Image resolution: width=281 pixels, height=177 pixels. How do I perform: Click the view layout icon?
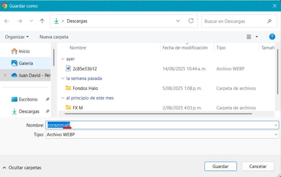(x=249, y=37)
